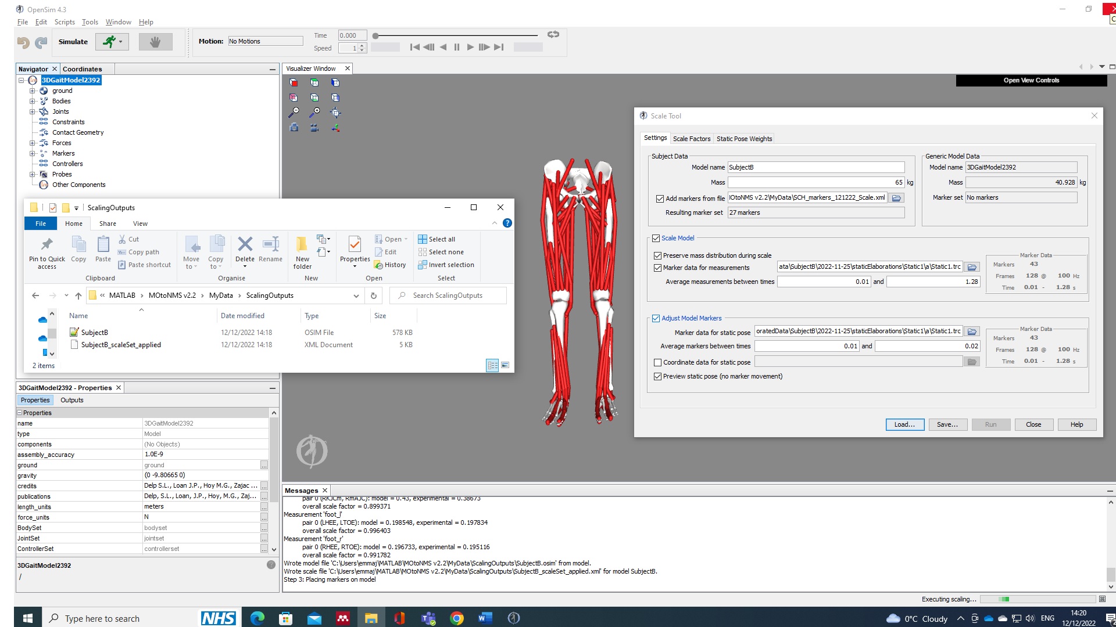Click the hand stop-simulation button
Viewport: 1116px width, 627px height.
[155, 42]
